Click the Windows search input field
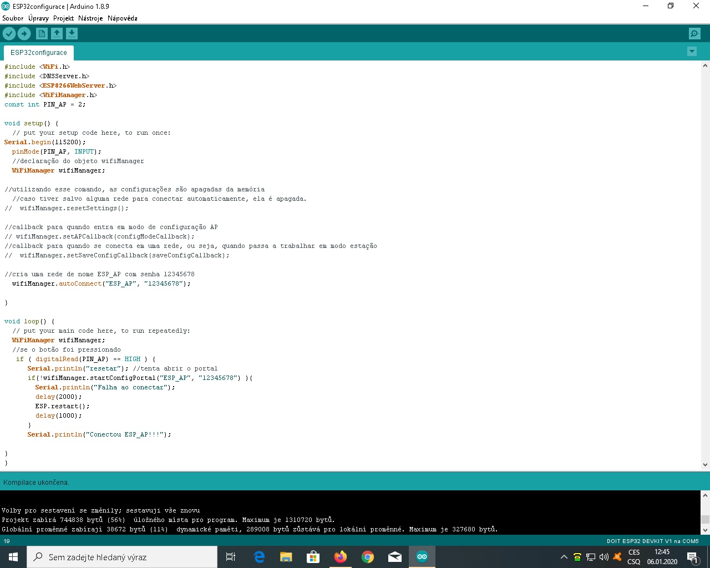Viewport: 710px width, 568px height. click(x=122, y=557)
